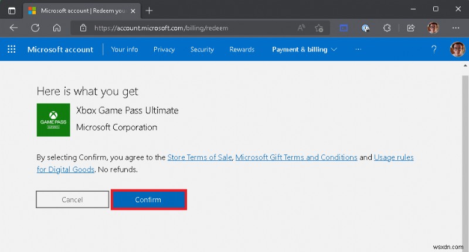Click the scrollbar up arrow

(465, 65)
